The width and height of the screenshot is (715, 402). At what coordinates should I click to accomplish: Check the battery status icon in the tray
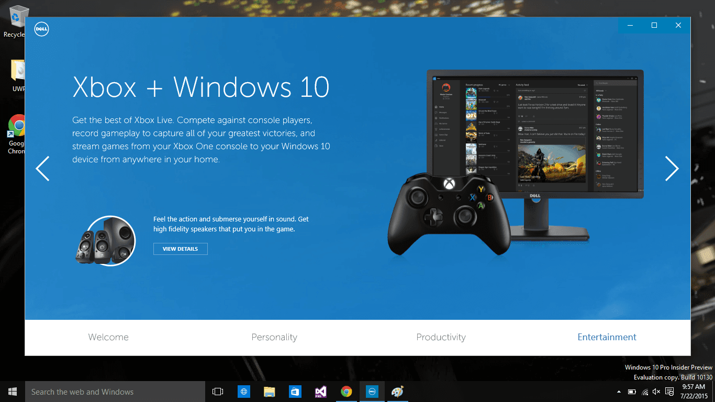click(x=632, y=391)
